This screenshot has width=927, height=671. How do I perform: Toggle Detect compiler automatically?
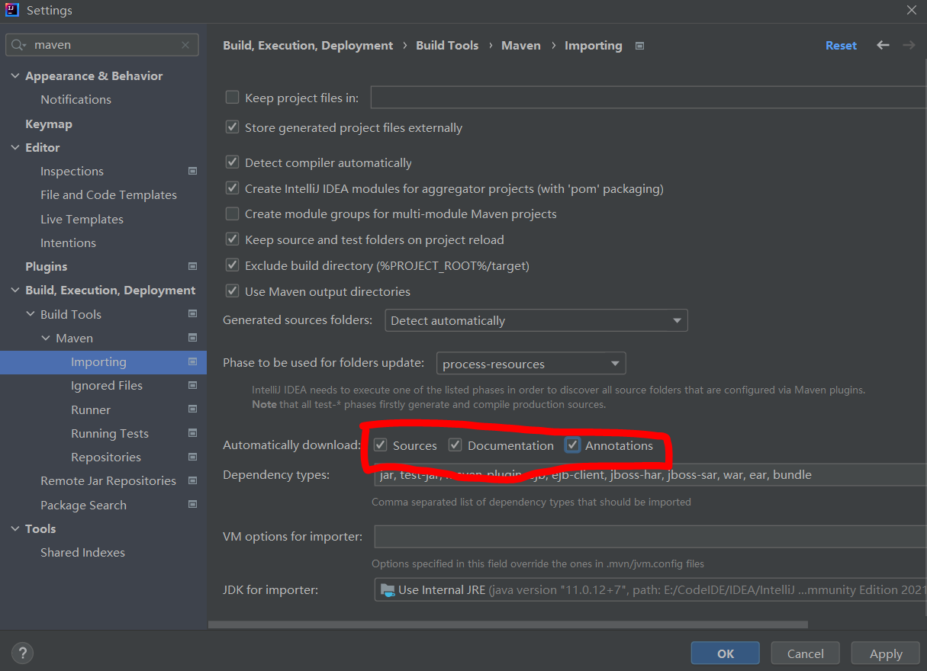pos(233,162)
